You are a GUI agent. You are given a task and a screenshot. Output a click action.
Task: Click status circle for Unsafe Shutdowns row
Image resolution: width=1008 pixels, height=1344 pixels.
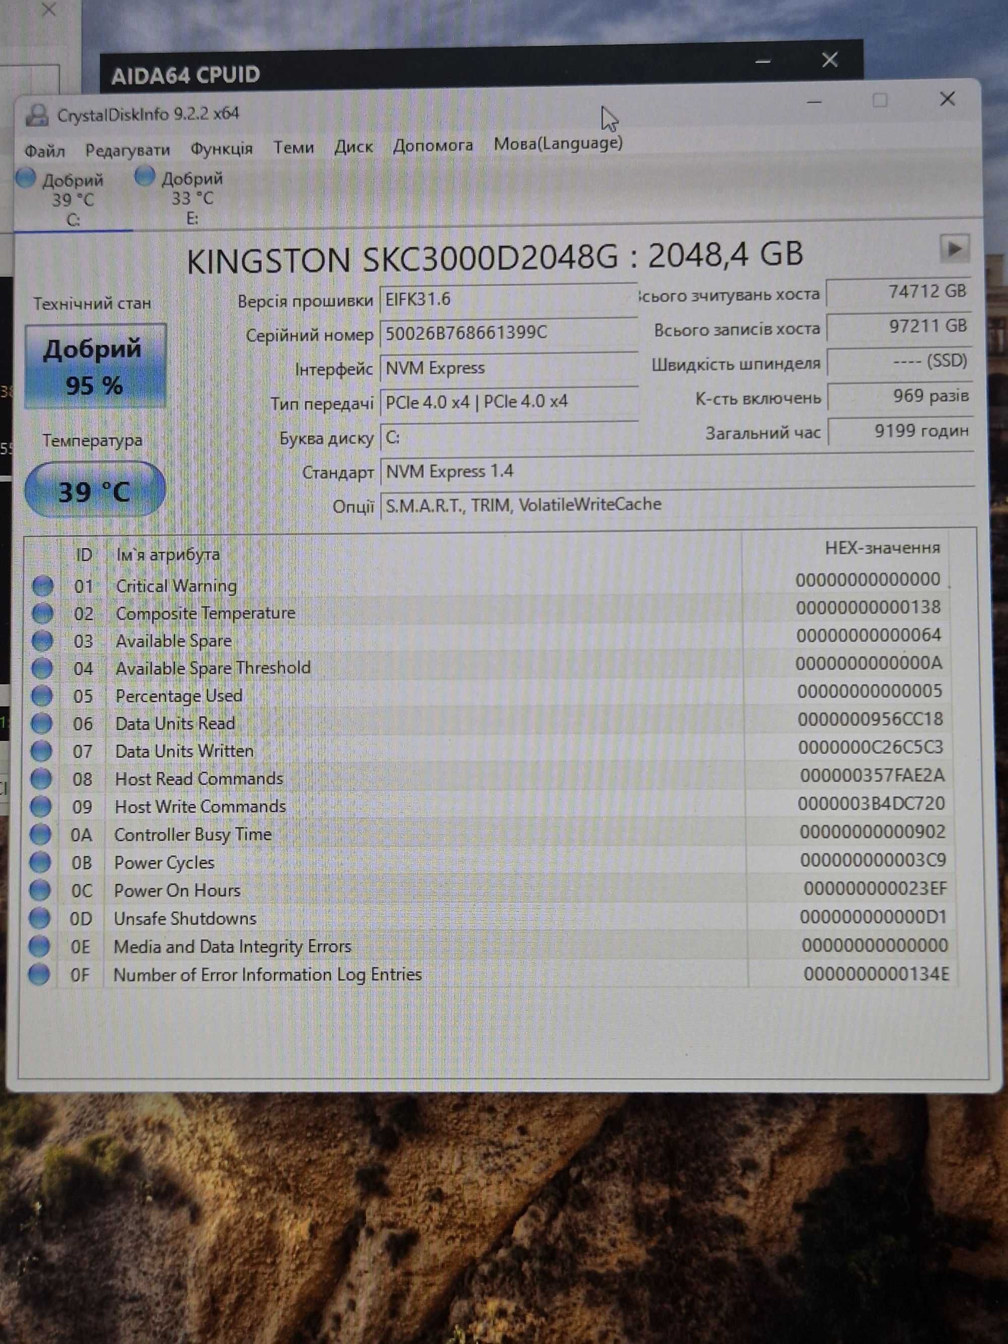point(39,918)
